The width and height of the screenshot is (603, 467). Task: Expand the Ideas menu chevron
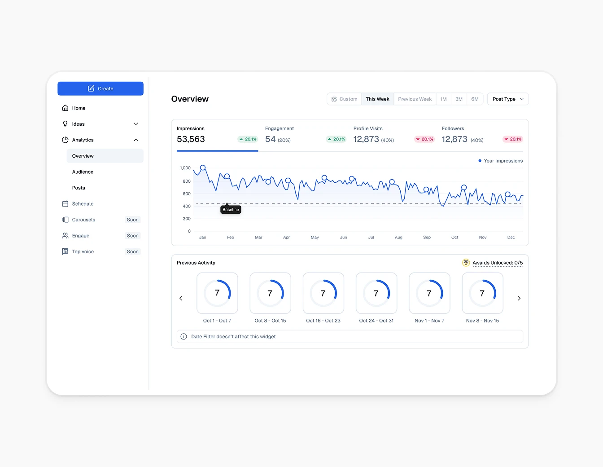point(135,123)
